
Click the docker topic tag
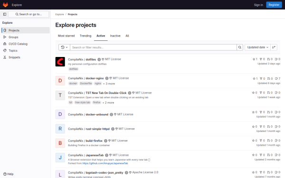(73, 84)
